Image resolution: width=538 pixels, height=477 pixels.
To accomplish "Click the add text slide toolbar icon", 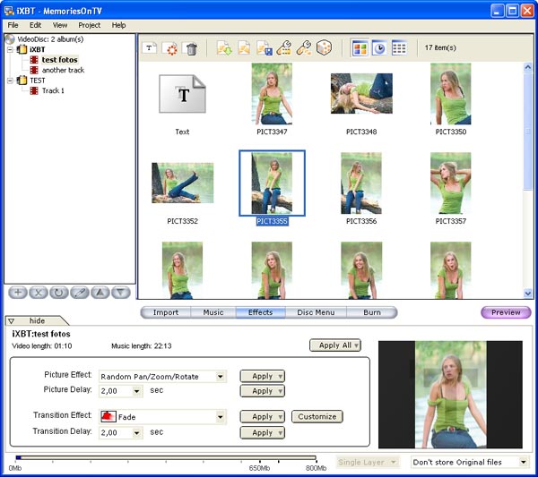I will coord(150,48).
